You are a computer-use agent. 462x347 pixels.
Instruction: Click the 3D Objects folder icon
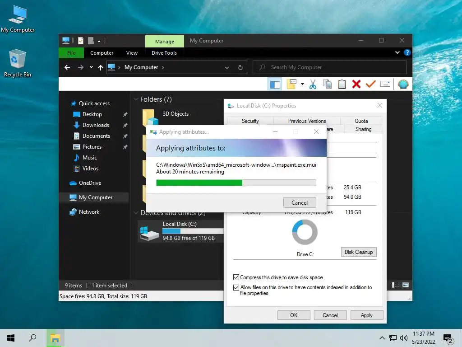pos(150,117)
